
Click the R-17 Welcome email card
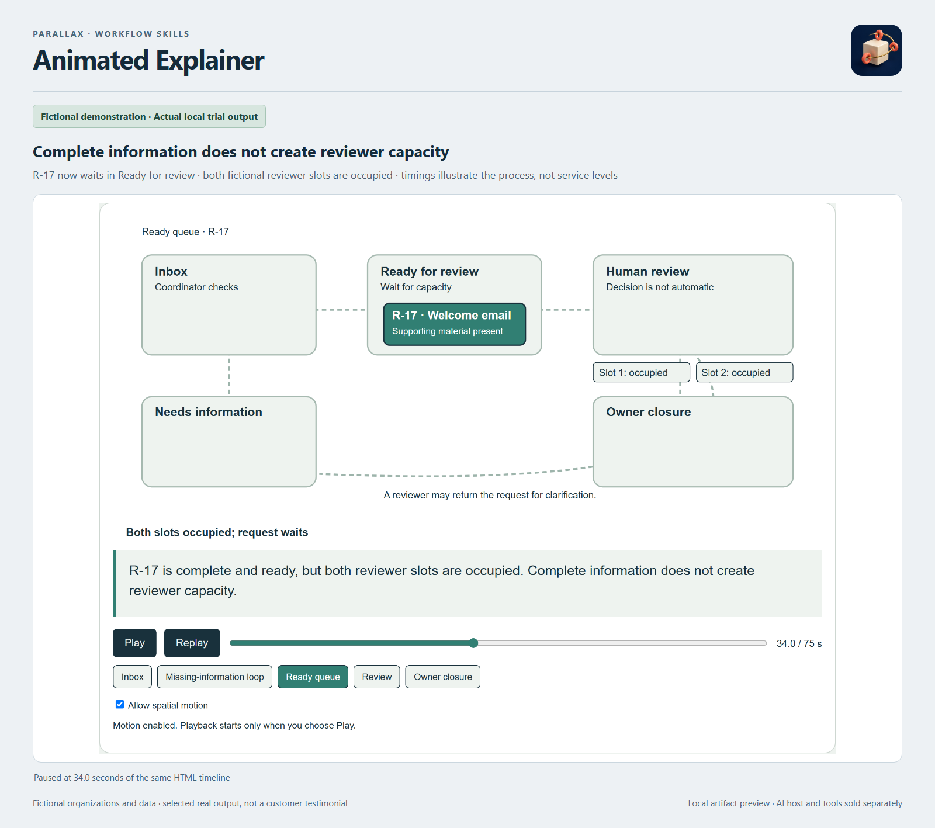(455, 324)
